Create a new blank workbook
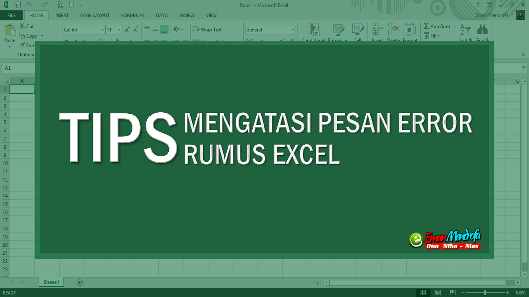 71,5
